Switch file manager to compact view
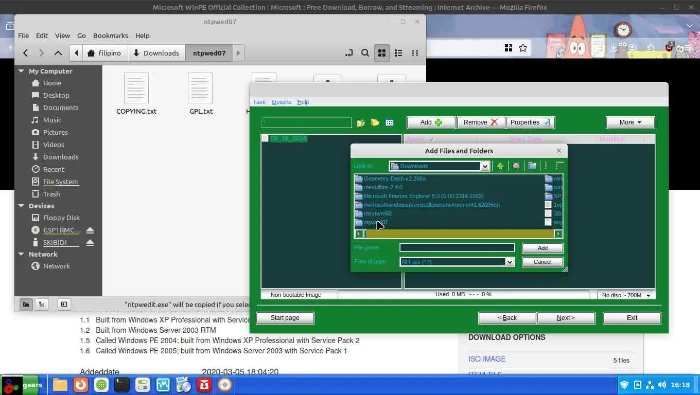The image size is (700, 395). 415,53
